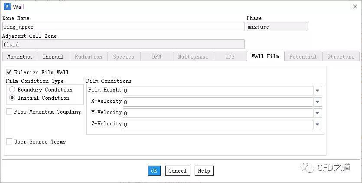Image resolution: width=362 pixels, height=183 pixels.
Task: Open the Thermal tab
Action: [x=53, y=57]
